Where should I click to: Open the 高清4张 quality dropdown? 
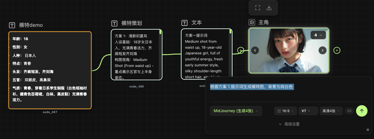coord(331,111)
